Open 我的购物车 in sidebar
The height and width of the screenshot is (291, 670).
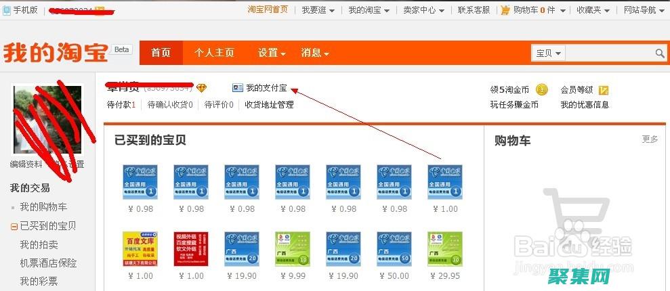tap(43, 207)
